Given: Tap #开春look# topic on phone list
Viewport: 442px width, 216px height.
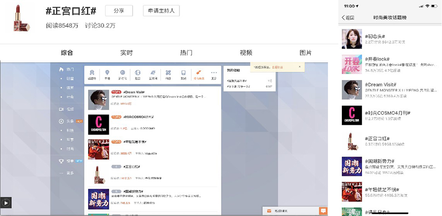Looking at the screenshot, I should (x=377, y=59).
